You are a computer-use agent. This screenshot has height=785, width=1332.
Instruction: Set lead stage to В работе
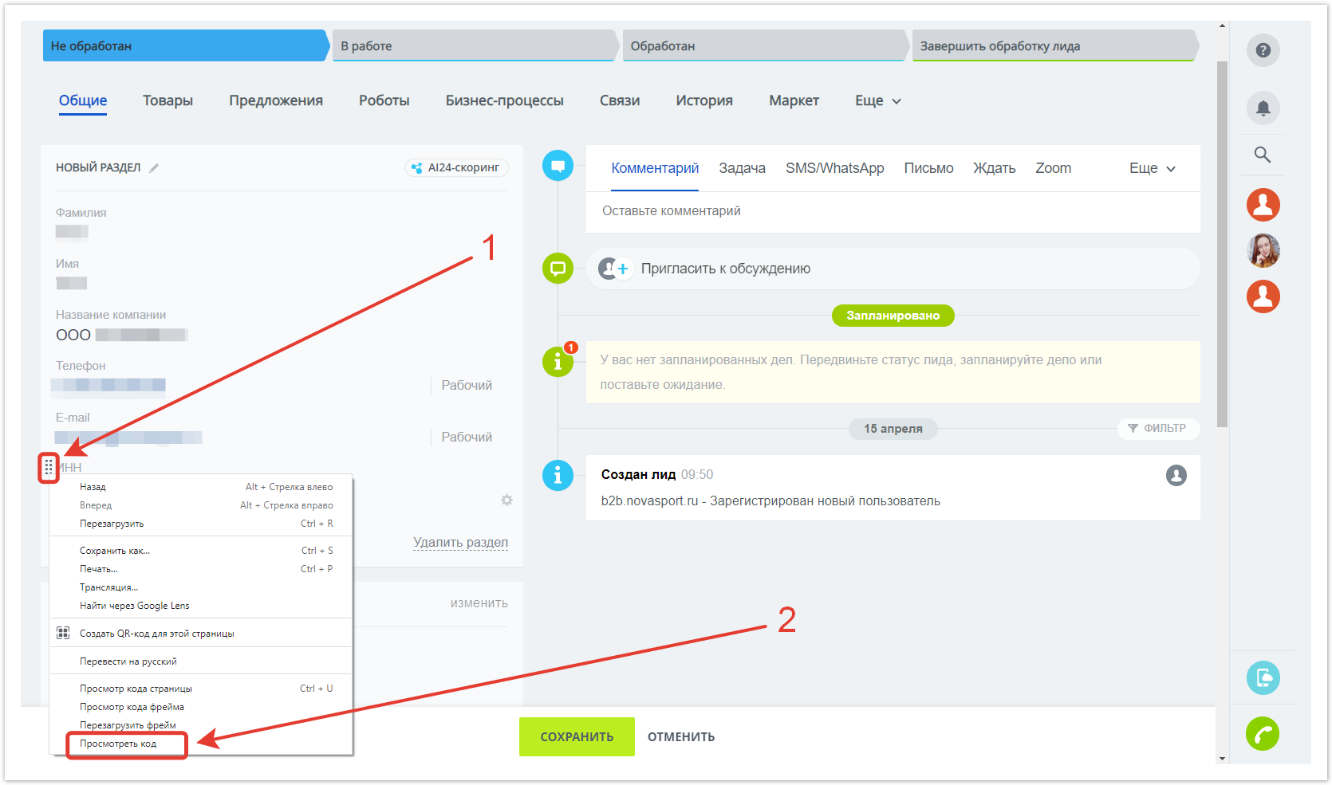(475, 45)
